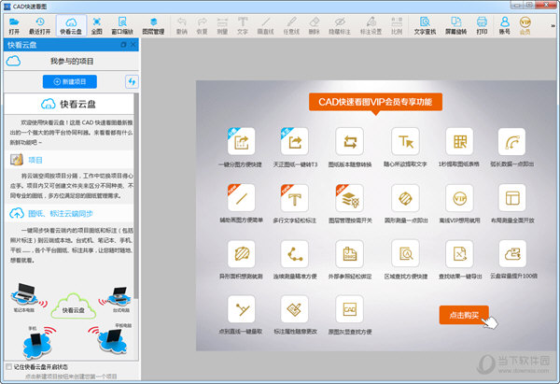
Task: Click the 恢复 redo icon in the toolbar
Action: point(203,26)
